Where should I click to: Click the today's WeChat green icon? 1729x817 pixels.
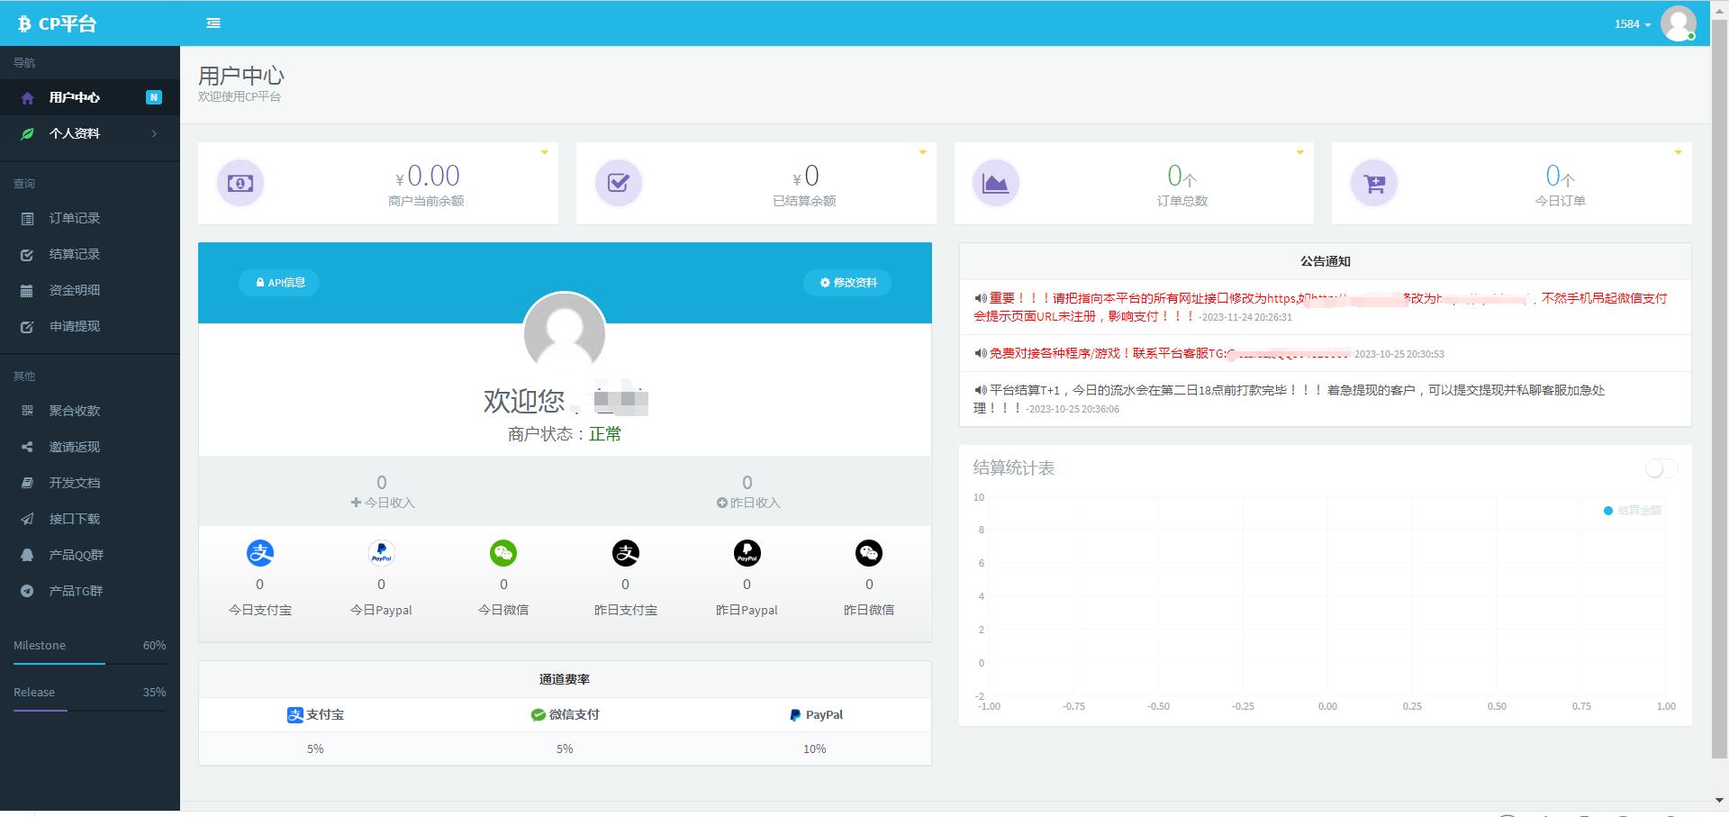[x=503, y=553]
